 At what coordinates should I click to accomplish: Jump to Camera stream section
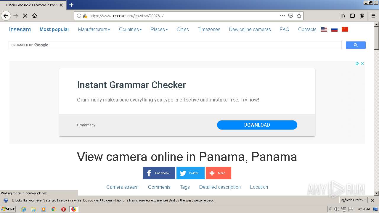(x=122, y=187)
